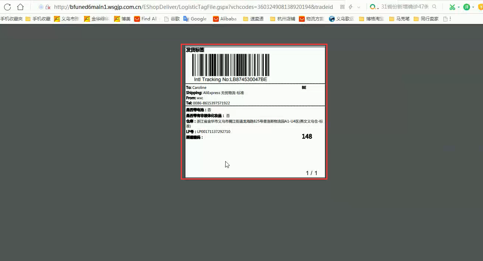
Task: Click the 360 search engine logo
Action: click(x=373, y=7)
